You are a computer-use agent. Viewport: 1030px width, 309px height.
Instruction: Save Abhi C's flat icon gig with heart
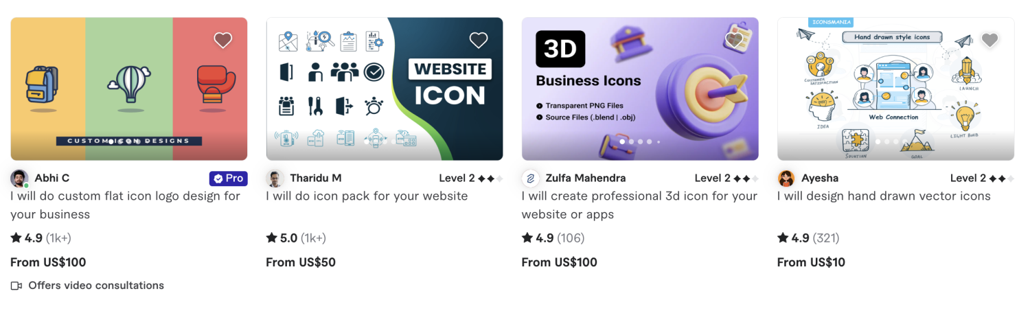(x=223, y=41)
